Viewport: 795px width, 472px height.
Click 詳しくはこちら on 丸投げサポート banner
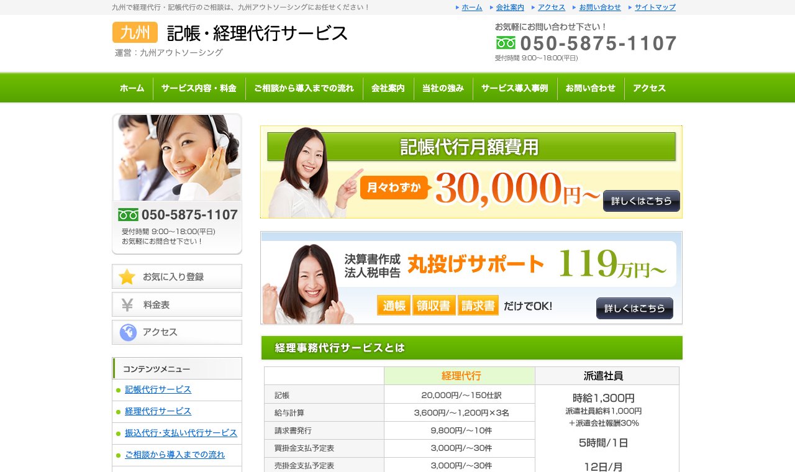pos(635,308)
